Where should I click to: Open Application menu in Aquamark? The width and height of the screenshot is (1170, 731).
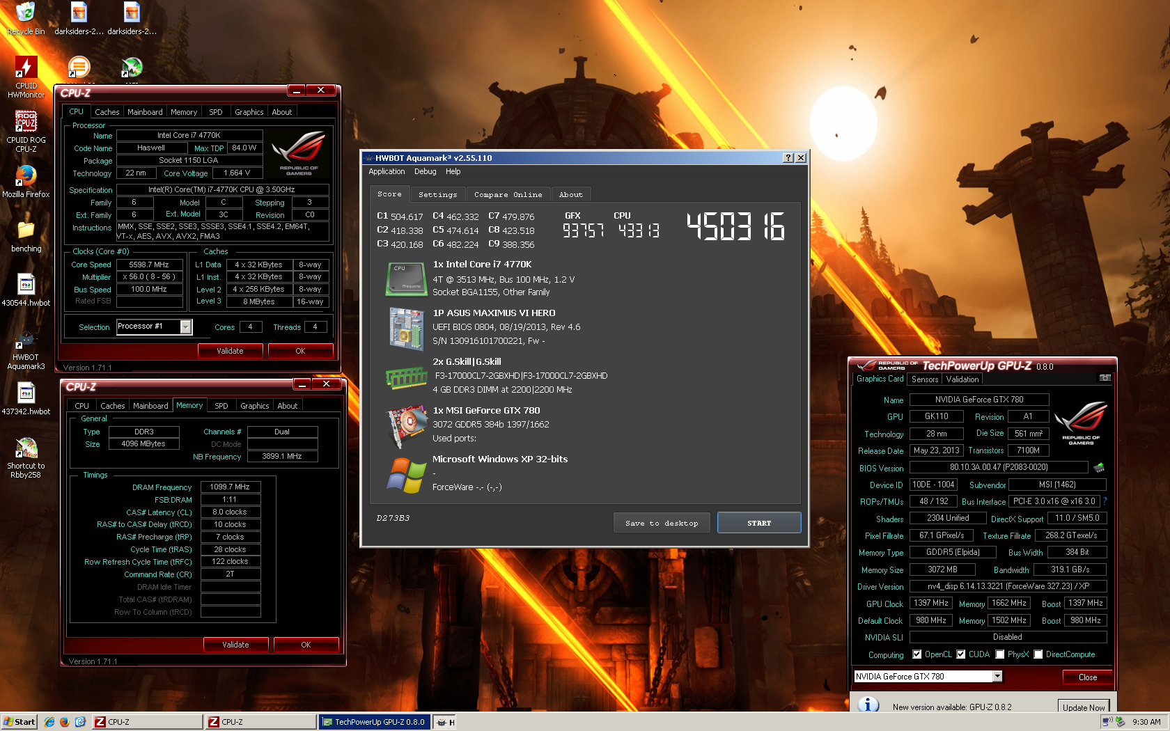coord(387,171)
